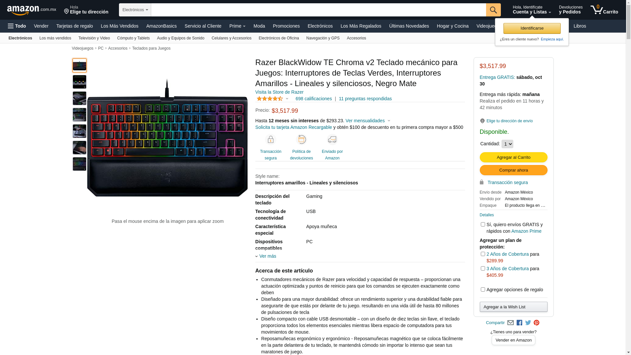Click the magnifying glass search button
This screenshot has width=631, height=355.
point(493,10)
